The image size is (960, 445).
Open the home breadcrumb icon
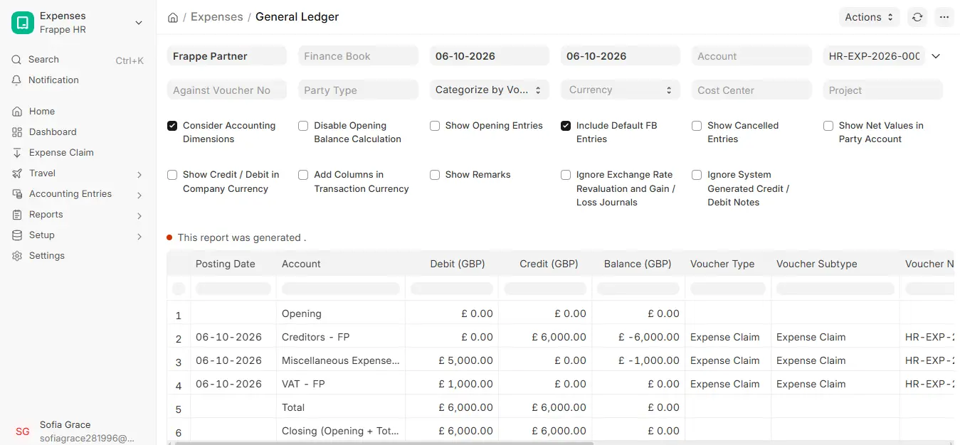point(173,17)
